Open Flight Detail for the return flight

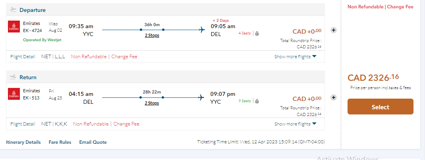pyautogui.click(x=23, y=124)
